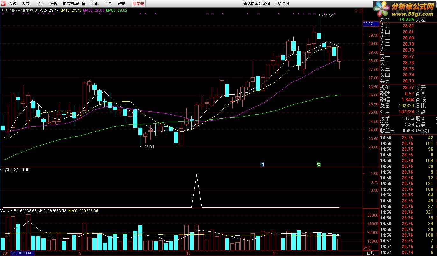
Task: Click the 14:56 28.75 42 tick row
Action: point(408,138)
